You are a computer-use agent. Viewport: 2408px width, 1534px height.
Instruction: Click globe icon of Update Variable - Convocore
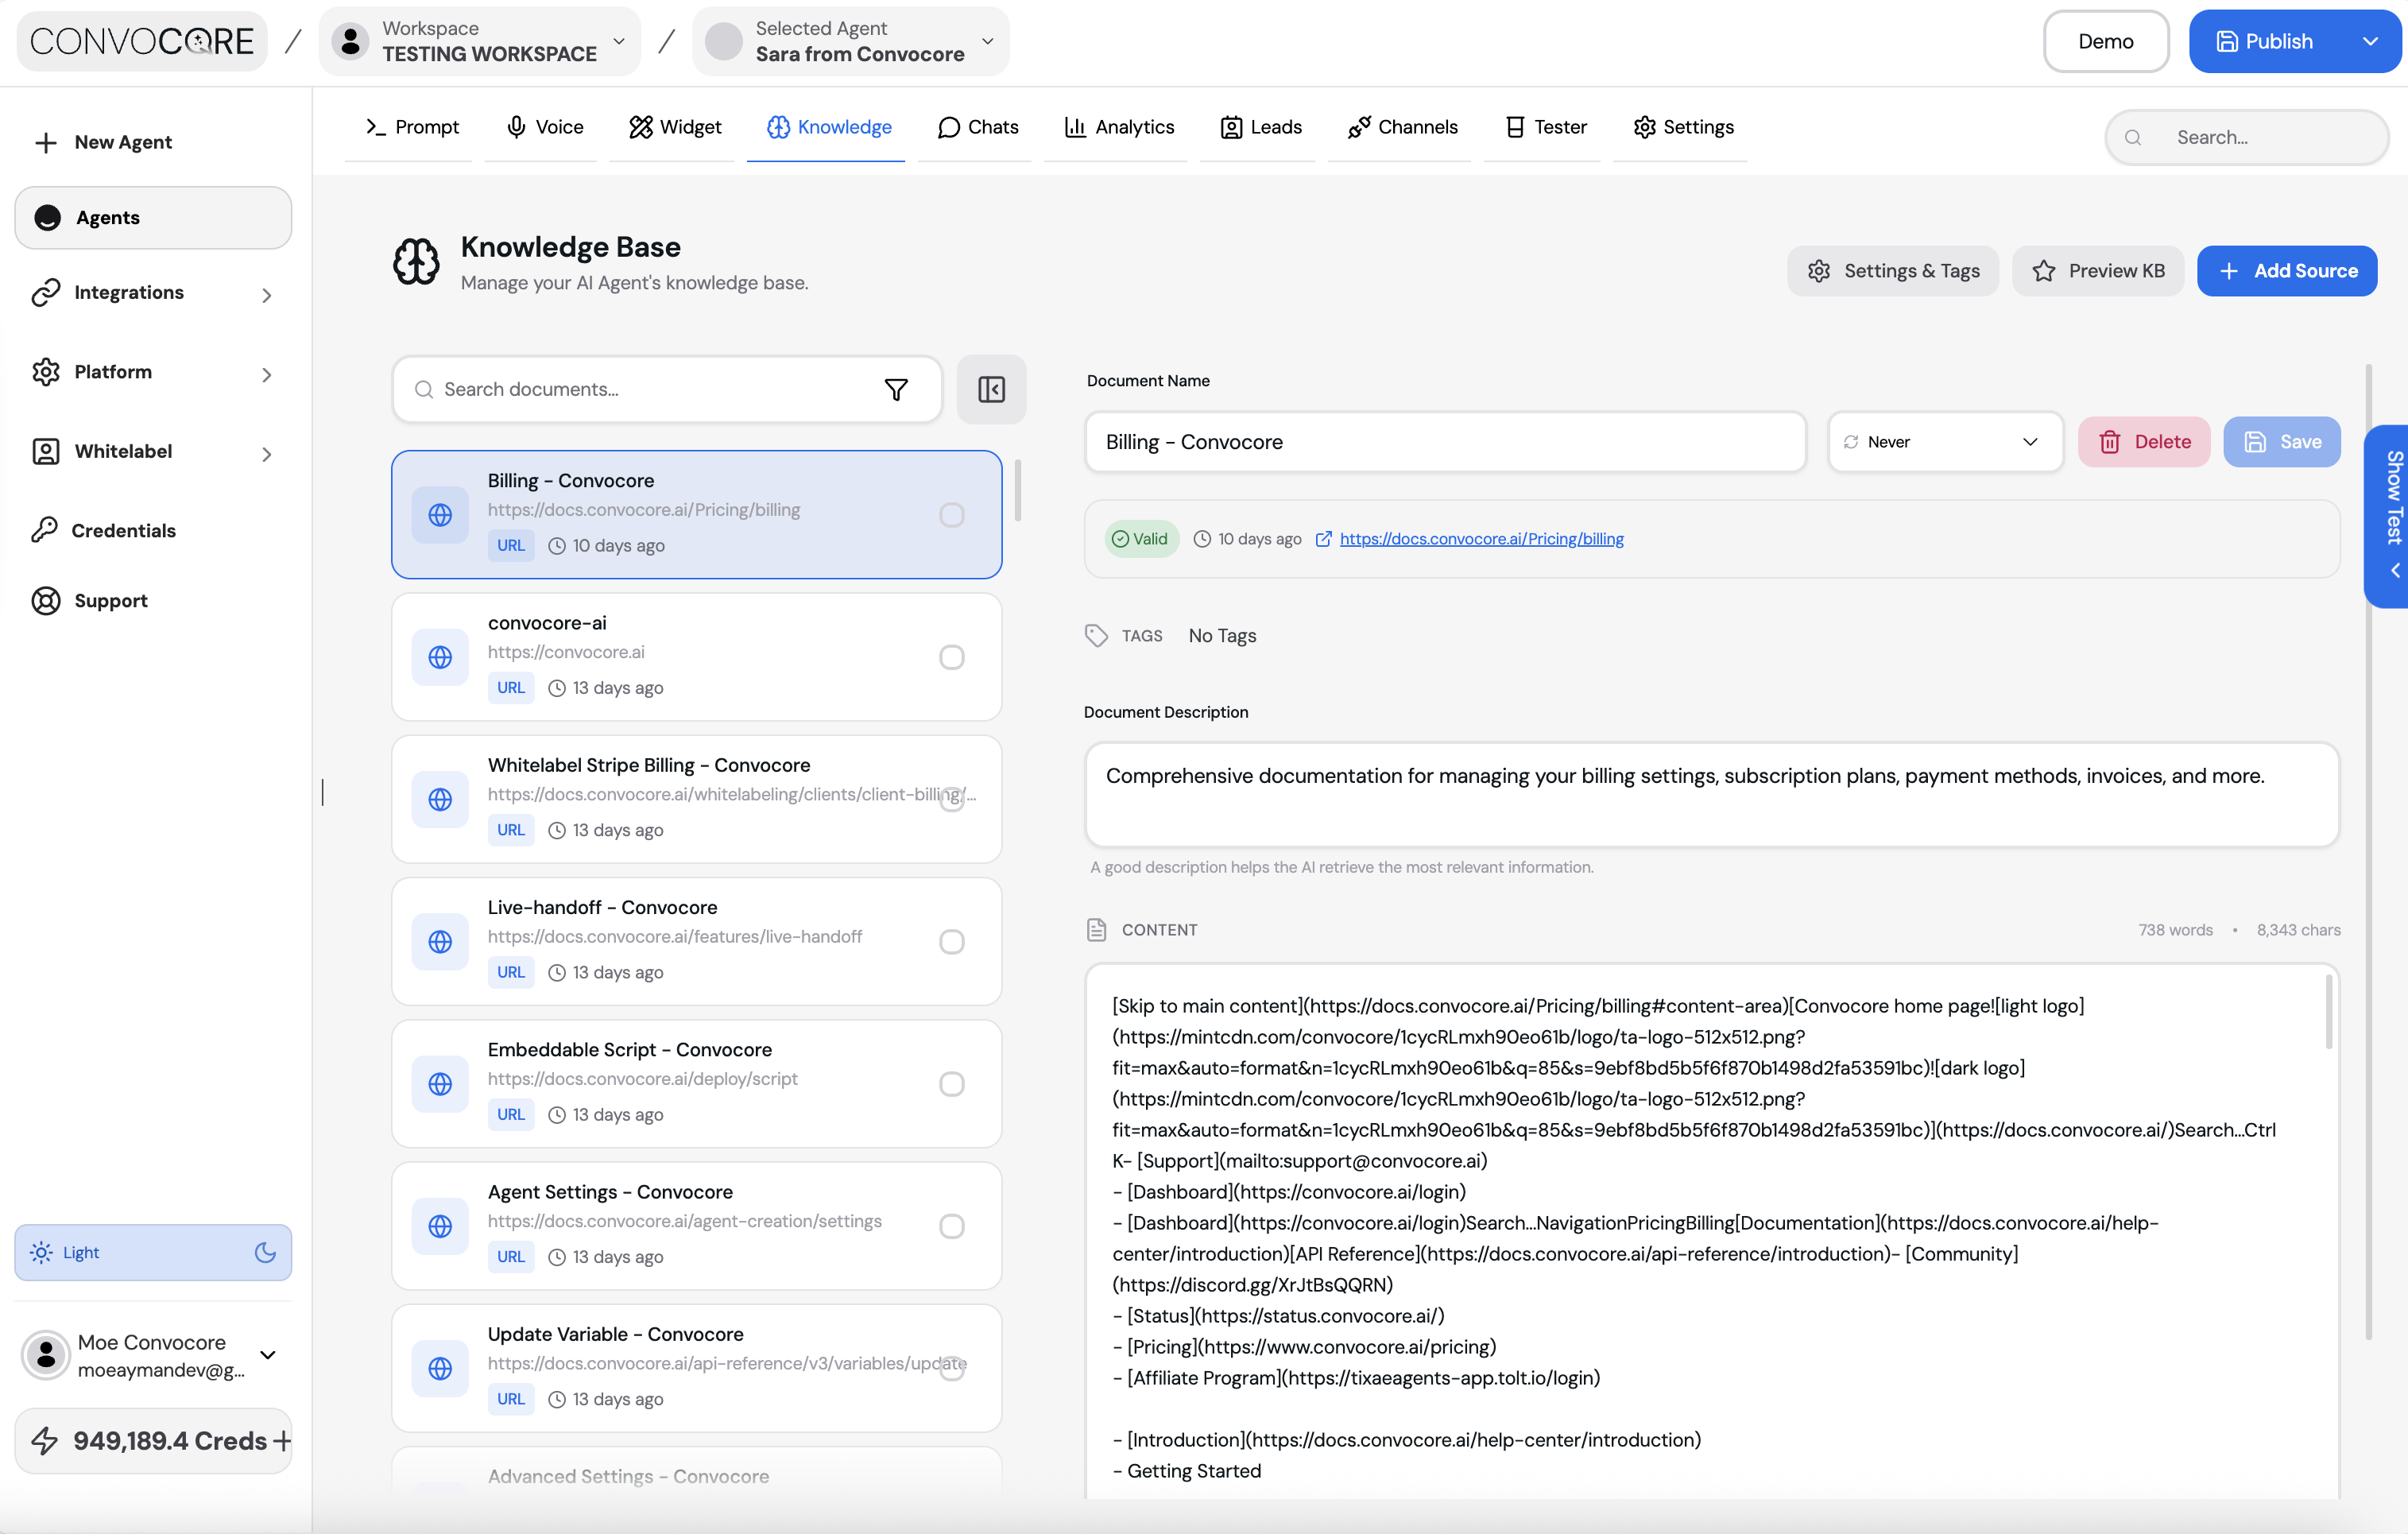coord(440,1368)
